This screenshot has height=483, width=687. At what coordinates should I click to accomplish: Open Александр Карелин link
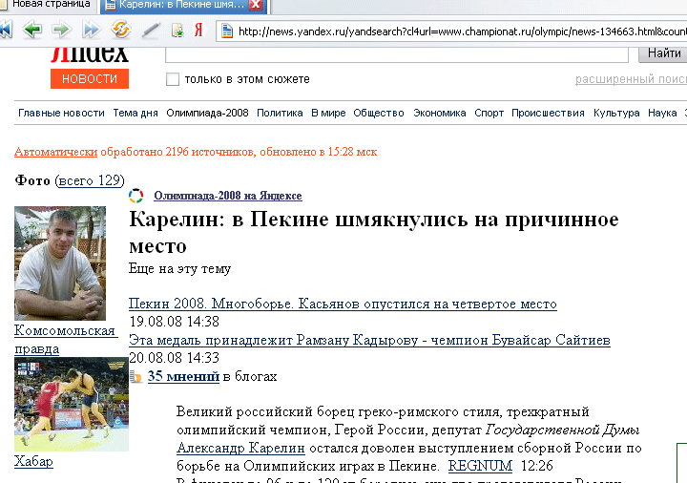click(x=240, y=448)
